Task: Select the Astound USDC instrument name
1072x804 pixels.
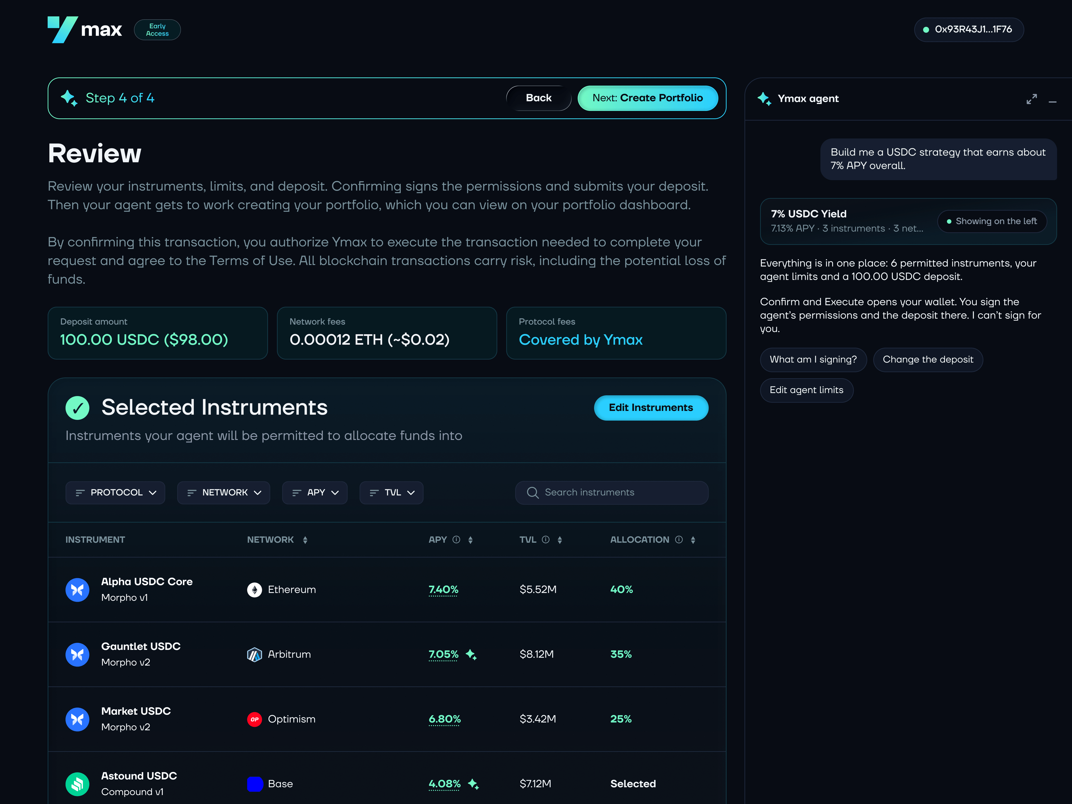Action: pos(138,776)
